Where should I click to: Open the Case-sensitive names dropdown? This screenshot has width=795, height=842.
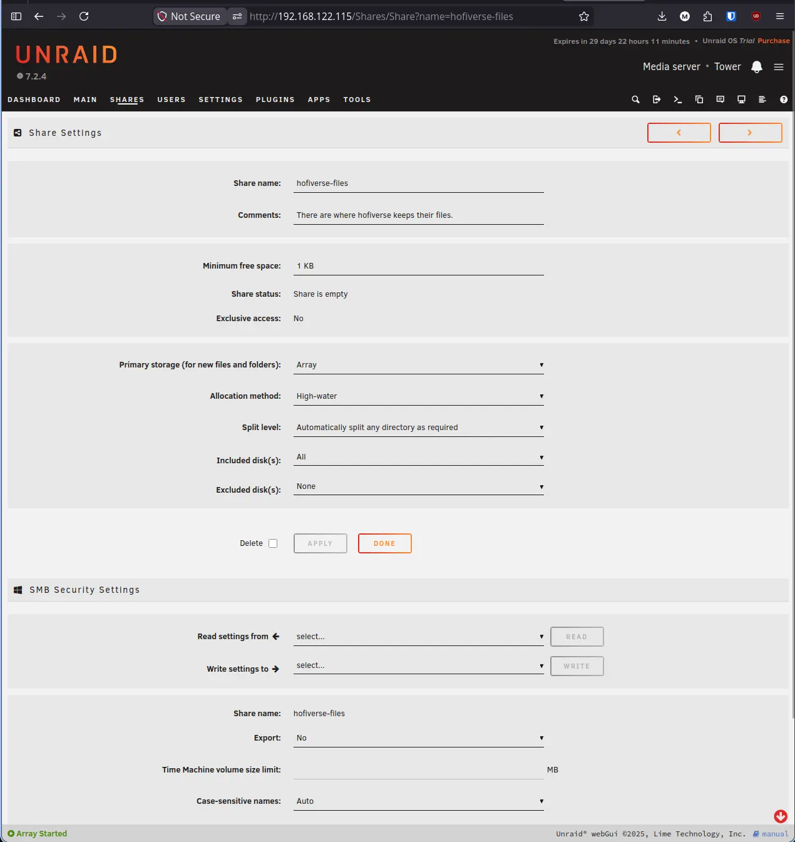pyautogui.click(x=419, y=801)
